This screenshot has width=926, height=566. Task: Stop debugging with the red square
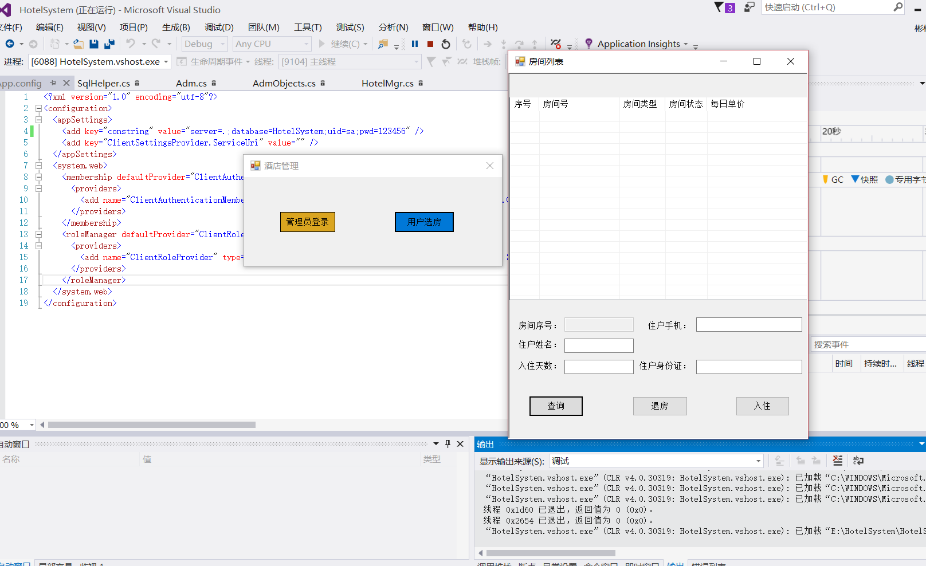pyautogui.click(x=430, y=44)
